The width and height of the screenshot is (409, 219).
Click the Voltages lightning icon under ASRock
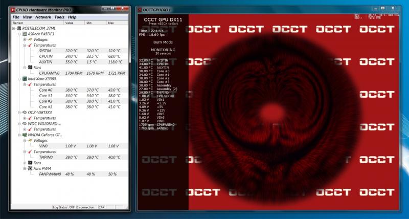point(30,40)
